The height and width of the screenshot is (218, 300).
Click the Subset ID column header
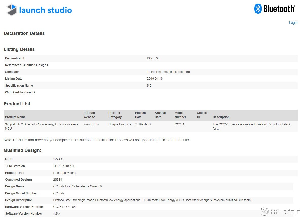202,115
